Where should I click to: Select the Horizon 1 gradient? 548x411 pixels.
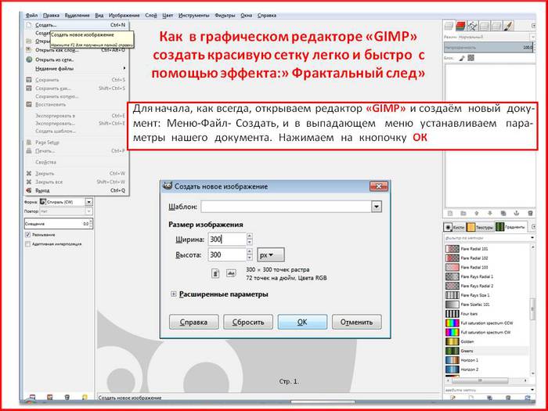pyautogui.click(x=487, y=360)
